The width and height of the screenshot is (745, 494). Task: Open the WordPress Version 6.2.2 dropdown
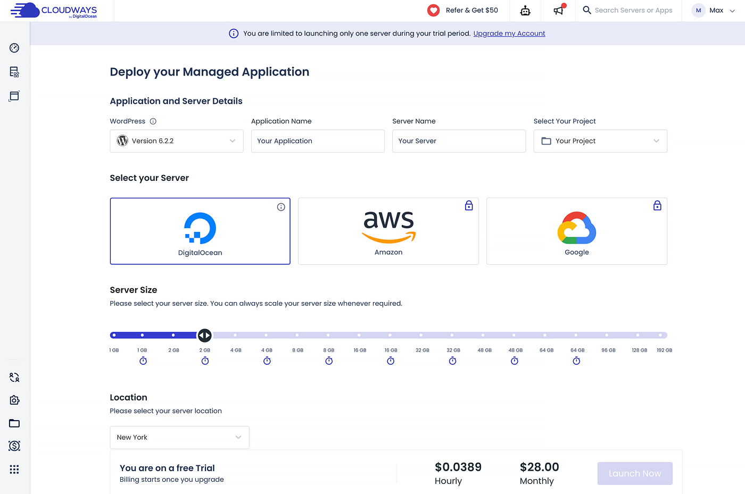tap(177, 141)
